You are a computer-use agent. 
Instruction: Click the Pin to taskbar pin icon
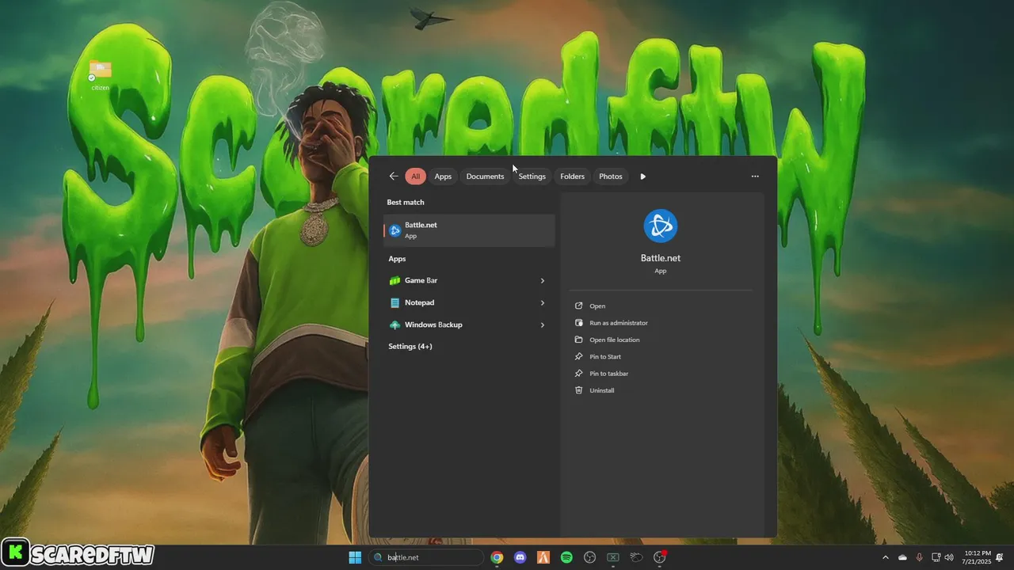(578, 374)
